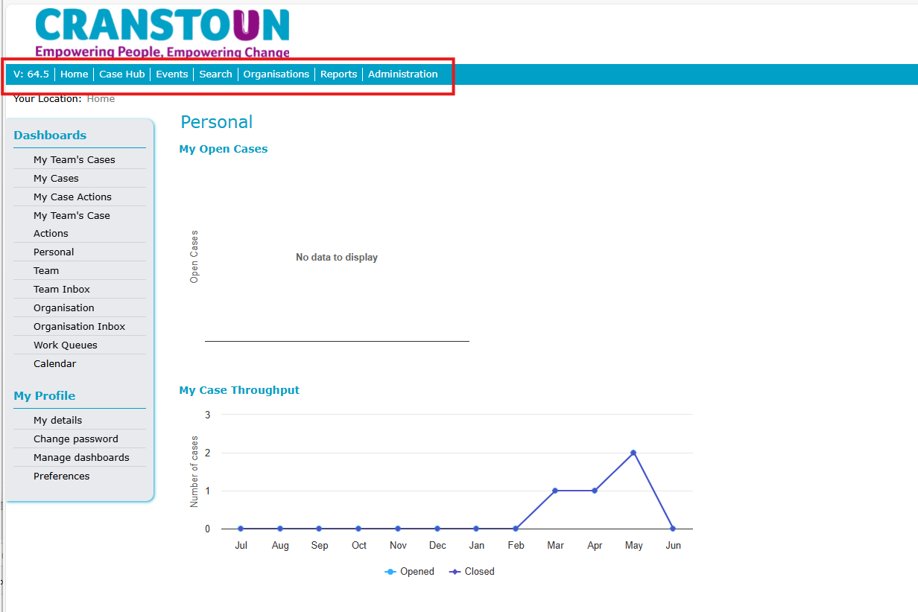Click the Personal page heading
The image size is (918, 612).
217,122
